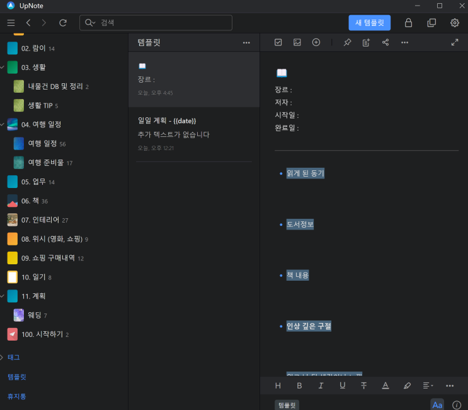Viewport: 468px width, 410px height.
Task: Pin the note with the pin icon
Action: pyautogui.click(x=347, y=42)
